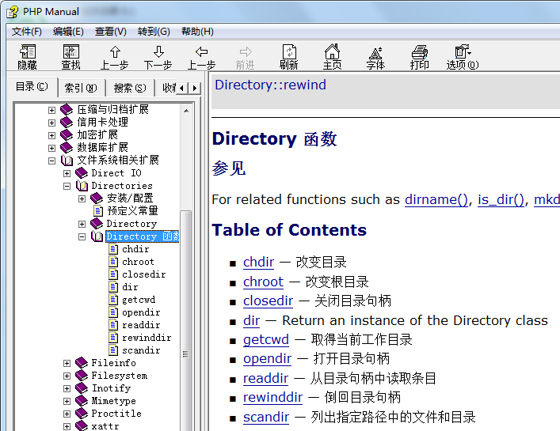560x431 pixels.
Task: Click the tree panel scrollbar thumb
Action: [x=185, y=321]
